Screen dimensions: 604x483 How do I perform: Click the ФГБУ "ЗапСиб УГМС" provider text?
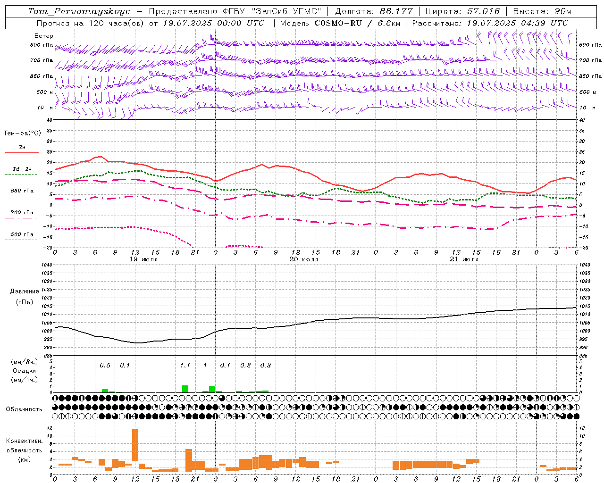271,11
